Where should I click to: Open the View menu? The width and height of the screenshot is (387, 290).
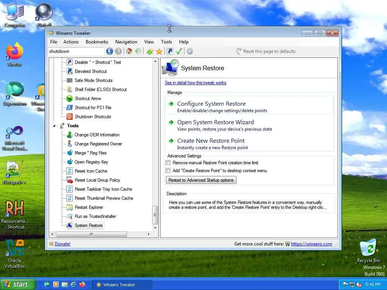pyautogui.click(x=149, y=42)
